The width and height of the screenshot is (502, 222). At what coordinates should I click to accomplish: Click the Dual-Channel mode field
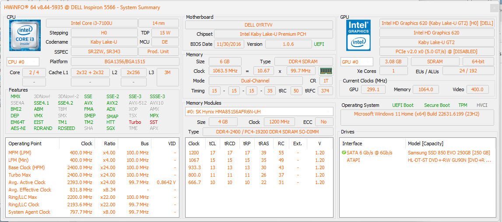tap(256, 81)
